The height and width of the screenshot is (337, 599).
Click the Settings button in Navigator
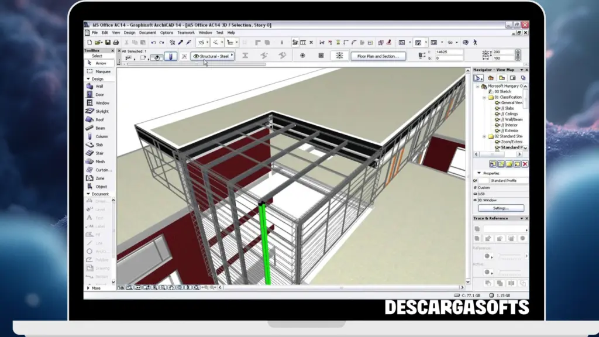pos(500,208)
